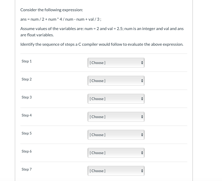Open the Step 7 answer dropdown
Image resolution: width=222 pixels, height=181 pixels.
116,171
